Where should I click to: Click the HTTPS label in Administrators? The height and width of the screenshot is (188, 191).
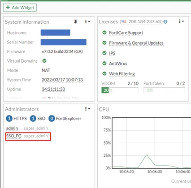(20, 119)
